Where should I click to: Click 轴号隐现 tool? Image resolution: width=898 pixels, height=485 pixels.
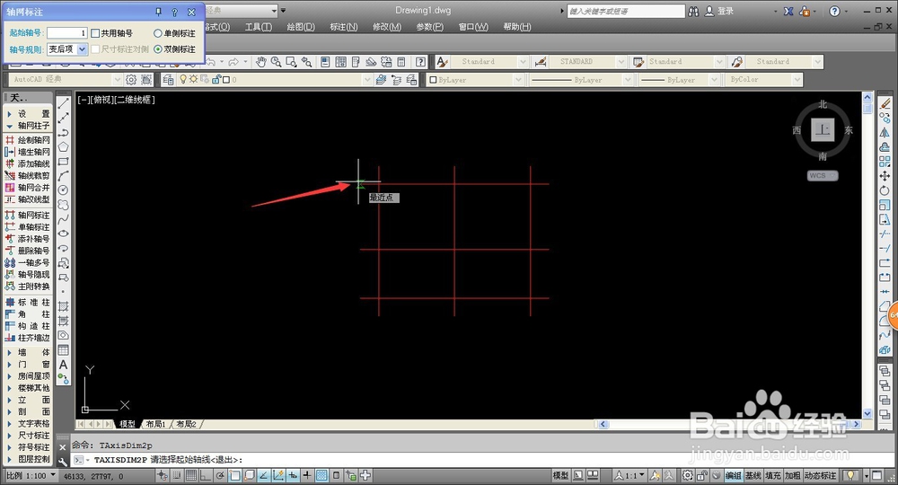pyautogui.click(x=28, y=275)
